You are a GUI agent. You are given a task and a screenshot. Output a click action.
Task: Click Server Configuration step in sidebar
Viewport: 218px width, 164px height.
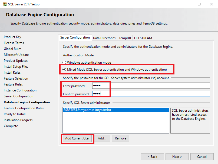[x=18, y=96]
